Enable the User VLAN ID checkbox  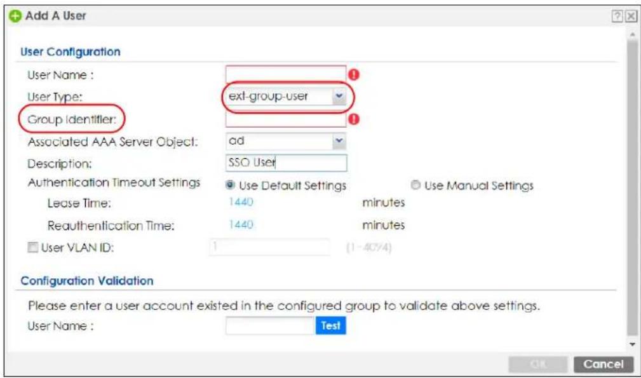point(32,247)
